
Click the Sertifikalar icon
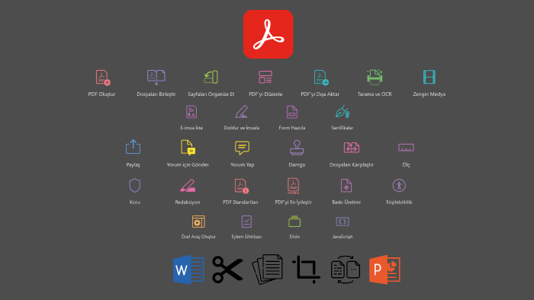click(x=343, y=111)
